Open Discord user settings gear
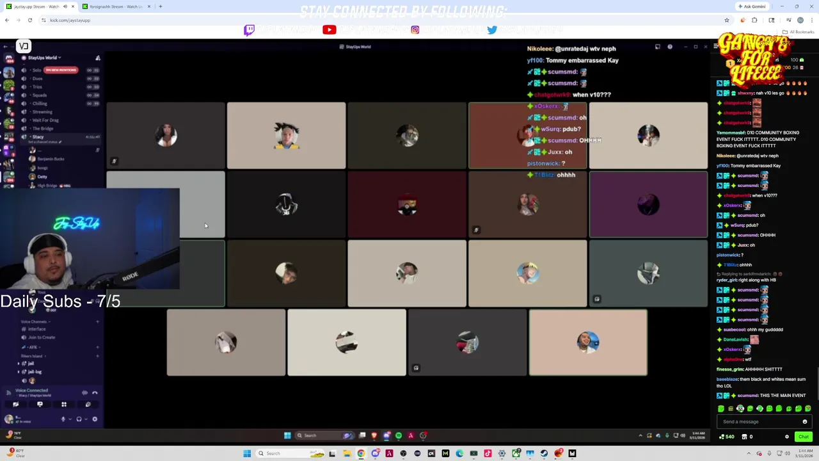 95,419
